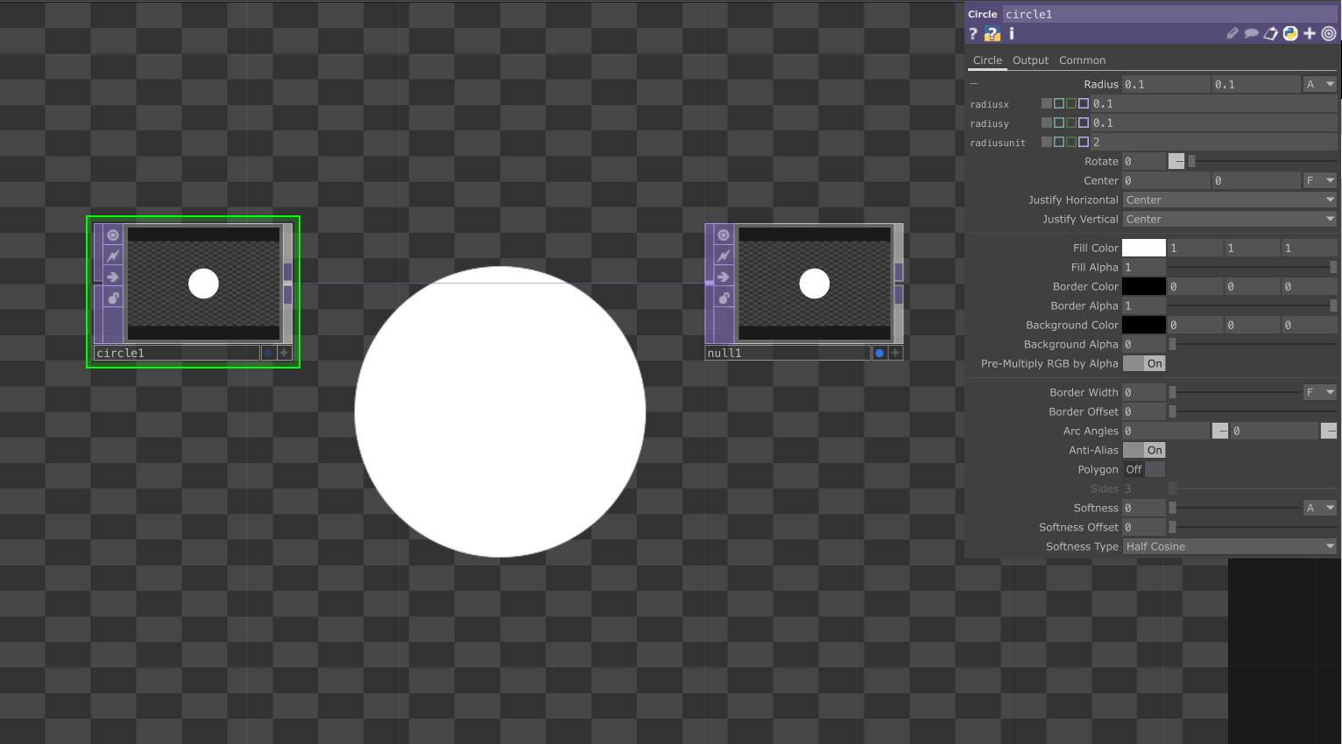Click Fill Color white swatch
Viewport: 1342px width, 744px height.
pyautogui.click(x=1144, y=248)
